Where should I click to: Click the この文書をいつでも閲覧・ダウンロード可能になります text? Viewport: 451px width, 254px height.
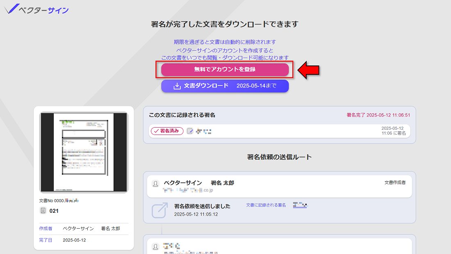click(x=225, y=58)
